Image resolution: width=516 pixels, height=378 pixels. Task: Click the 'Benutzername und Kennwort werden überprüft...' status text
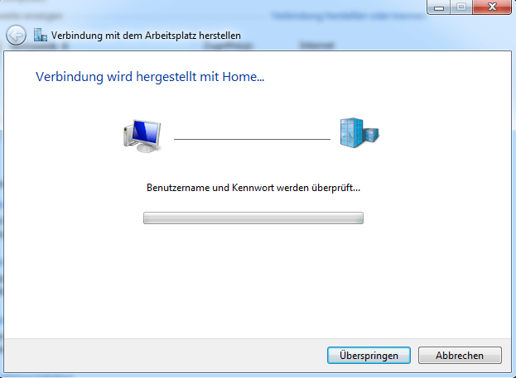tap(253, 188)
